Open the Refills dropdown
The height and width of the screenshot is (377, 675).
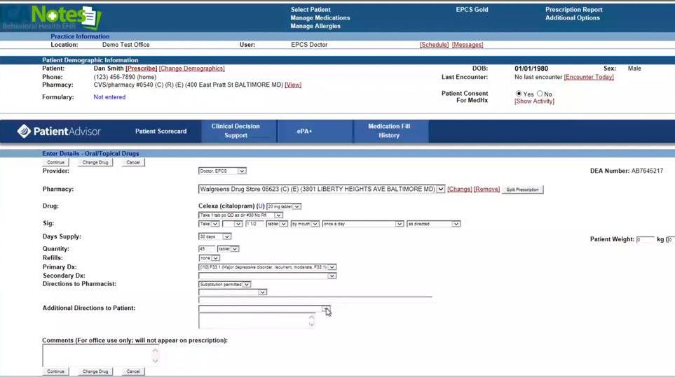pos(210,257)
